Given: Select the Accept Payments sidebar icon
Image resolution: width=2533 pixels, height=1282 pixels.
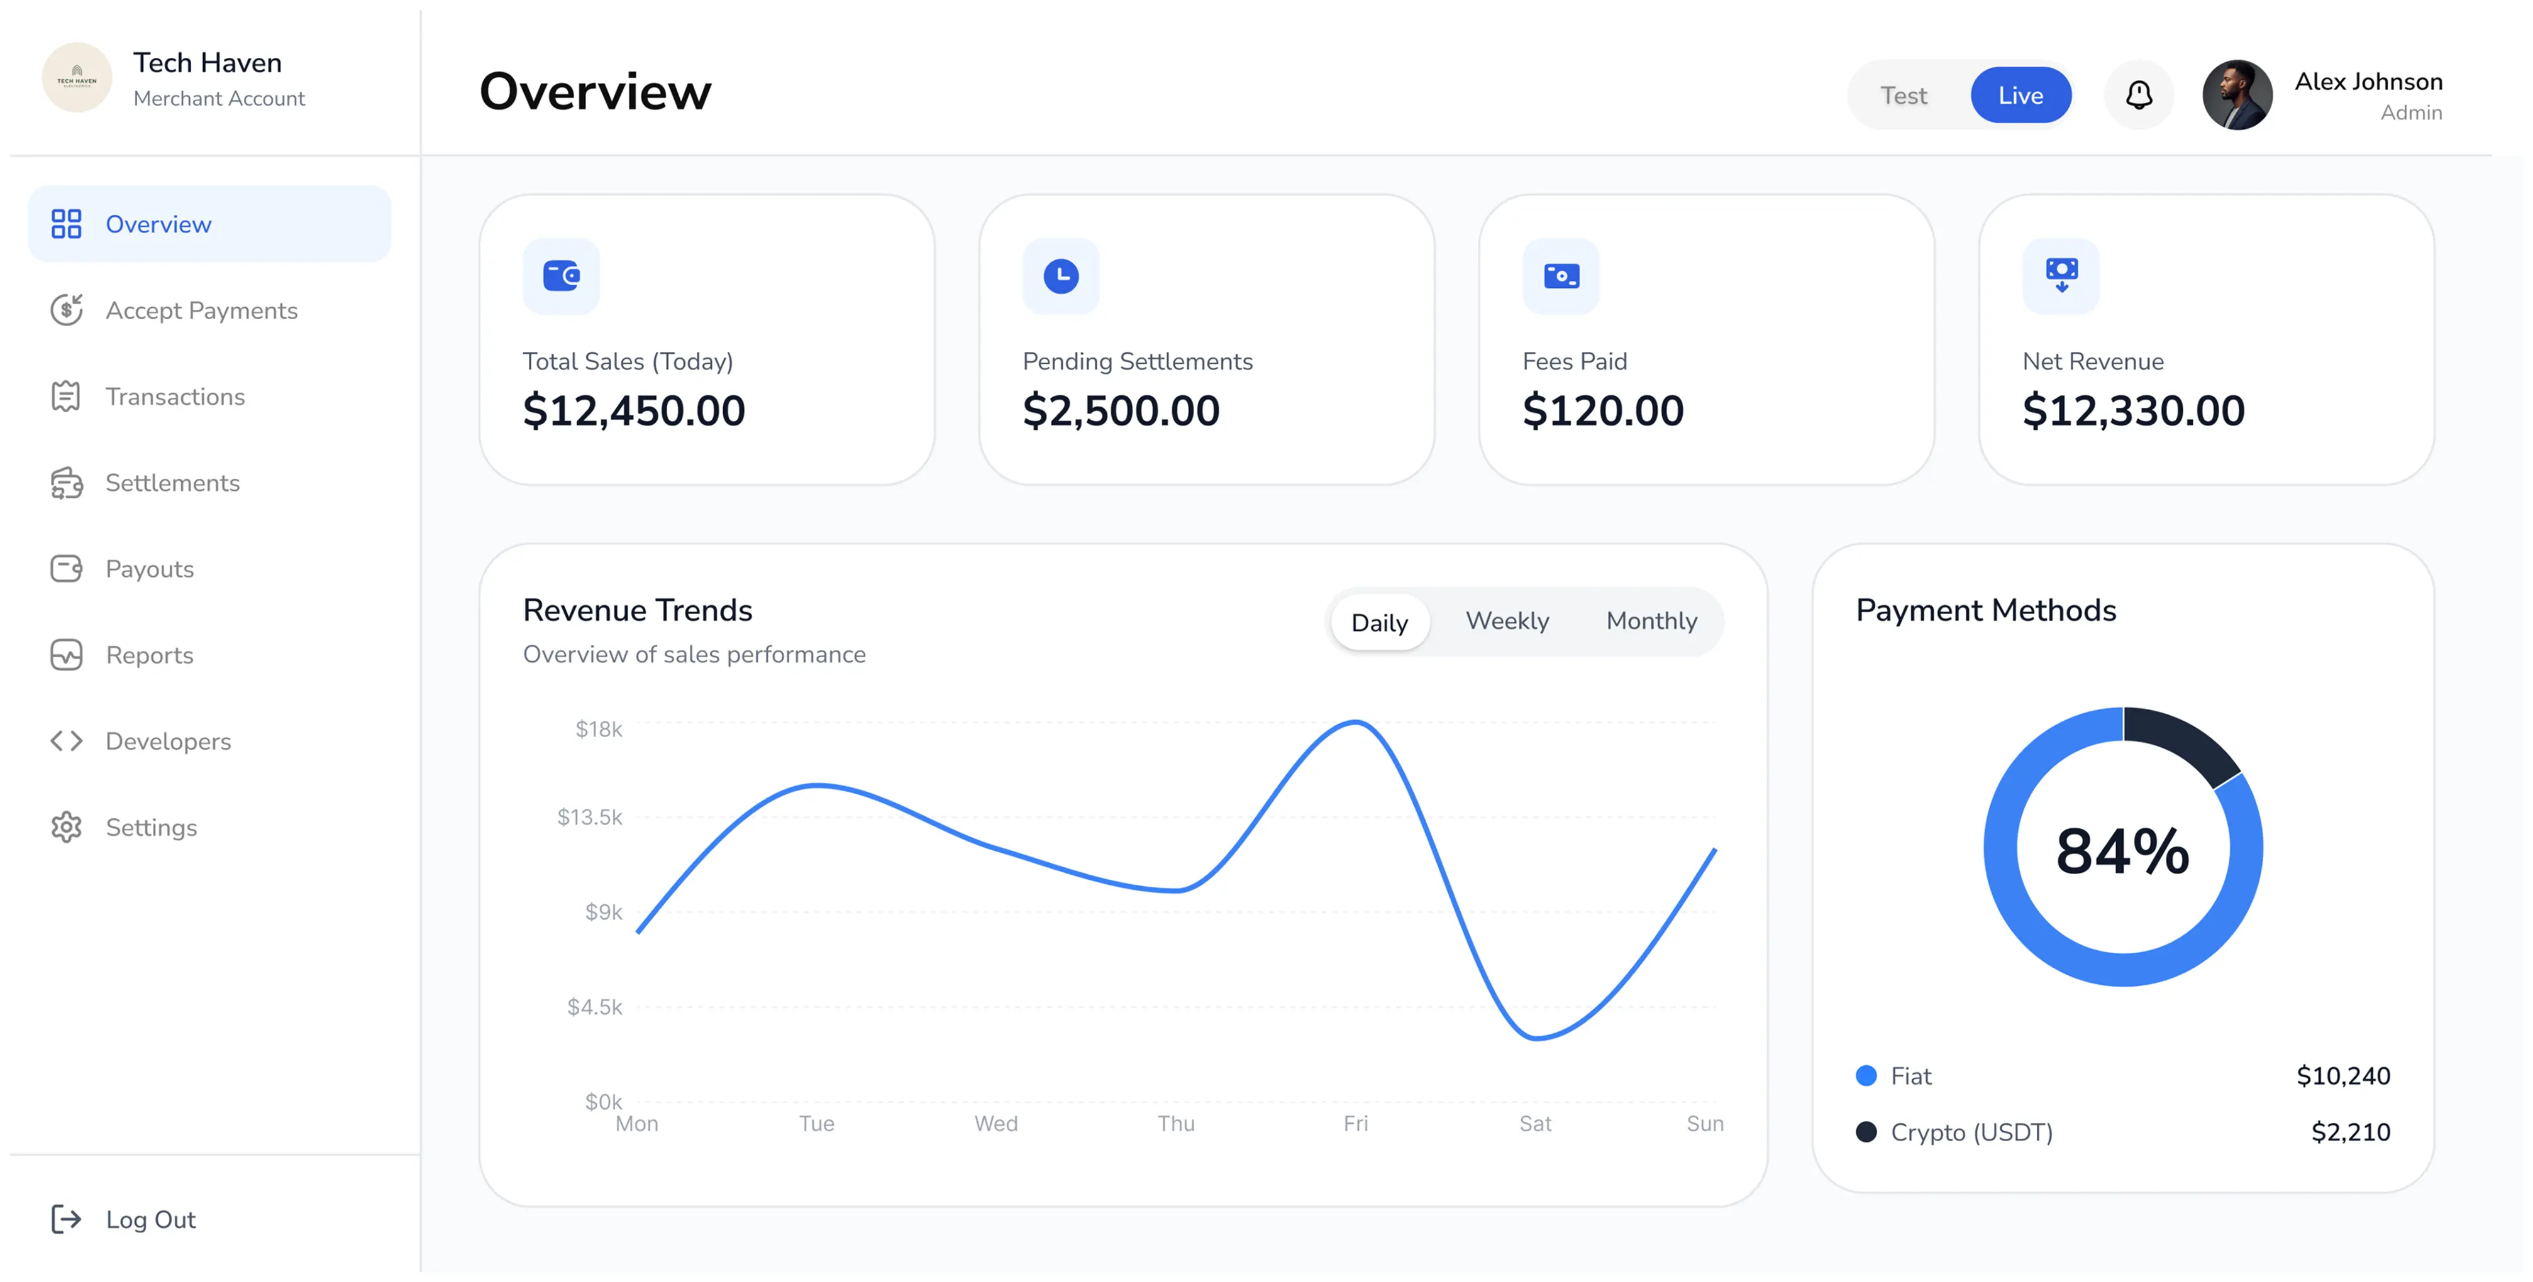Looking at the screenshot, I should point(66,309).
